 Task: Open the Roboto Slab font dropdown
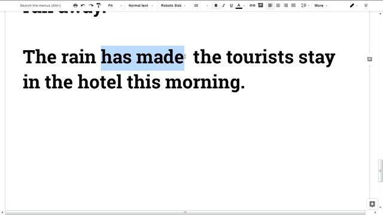[x=173, y=5]
